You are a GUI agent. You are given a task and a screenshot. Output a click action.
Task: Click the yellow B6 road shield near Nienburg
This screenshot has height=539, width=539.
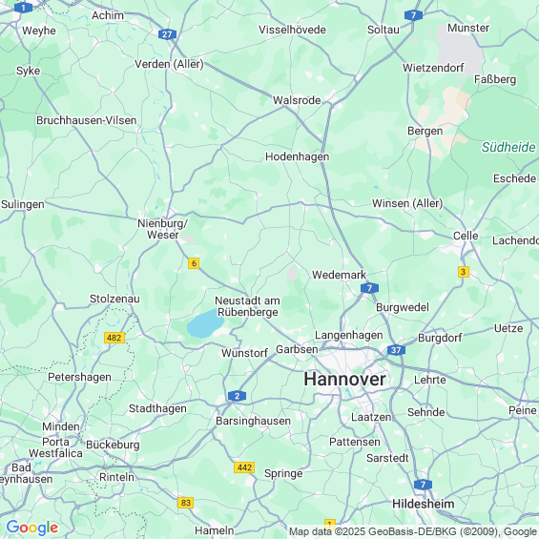pyautogui.click(x=194, y=263)
